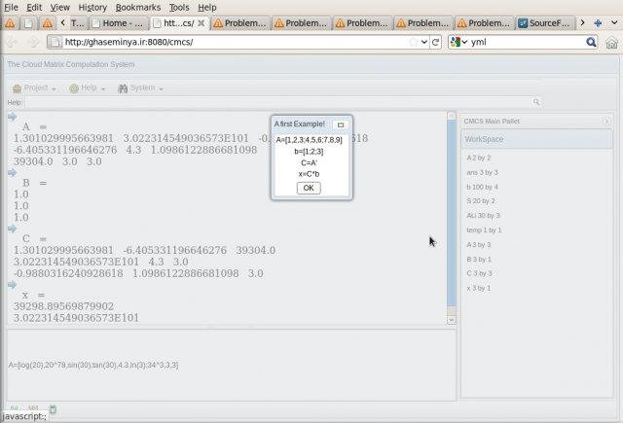623x423 pixels.
Task: Click the search box containing 'yml'
Action: [527, 42]
